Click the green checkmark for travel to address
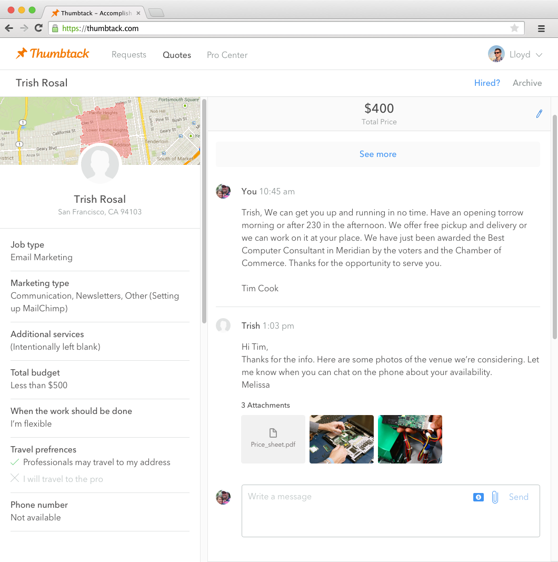 pyautogui.click(x=15, y=462)
